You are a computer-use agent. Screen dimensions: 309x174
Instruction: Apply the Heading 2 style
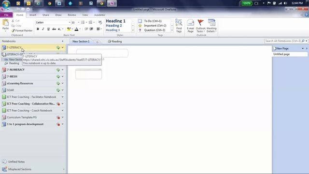point(114,26)
